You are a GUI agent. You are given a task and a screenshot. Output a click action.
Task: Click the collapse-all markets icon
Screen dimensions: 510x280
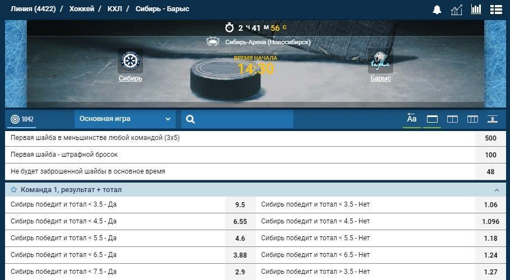pyautogui.click(x=492, y=119)
